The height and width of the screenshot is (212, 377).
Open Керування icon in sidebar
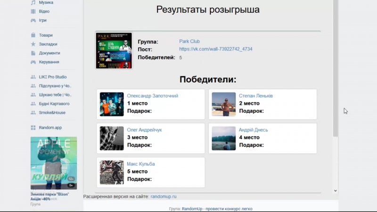pyautogui.click(x=33, y=62)
